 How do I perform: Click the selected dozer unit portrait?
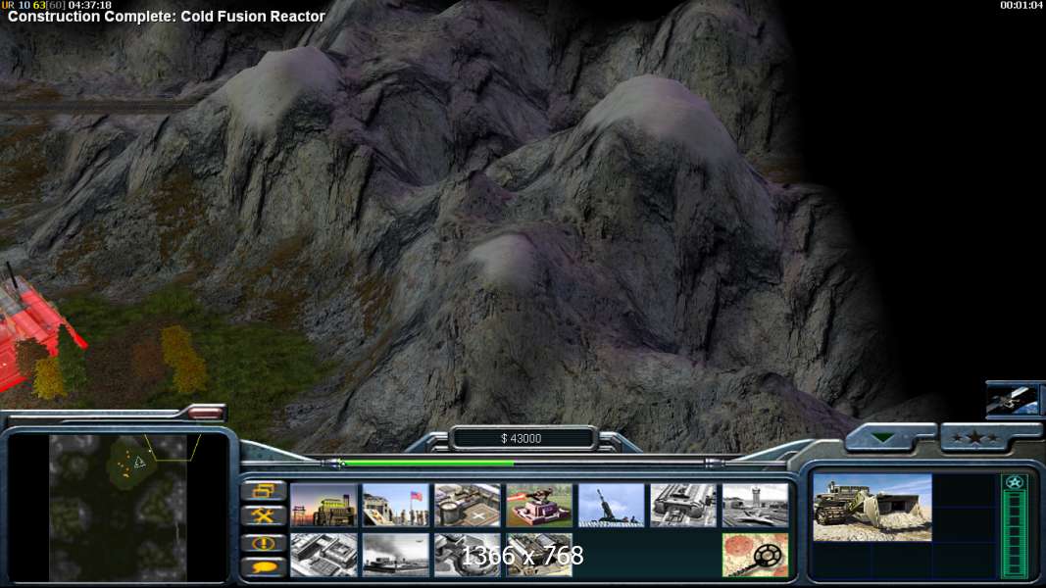click(872, 508)
